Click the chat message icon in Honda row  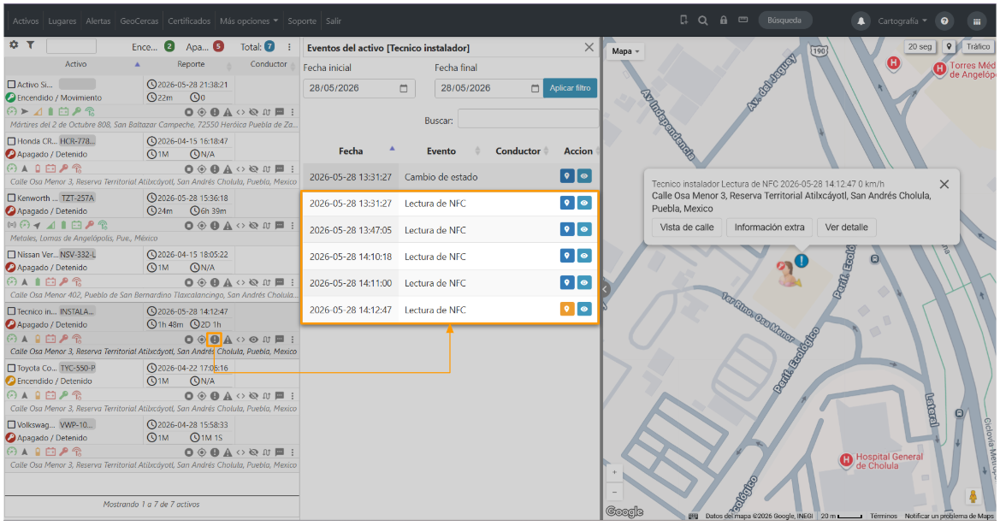tap(280, 169)
